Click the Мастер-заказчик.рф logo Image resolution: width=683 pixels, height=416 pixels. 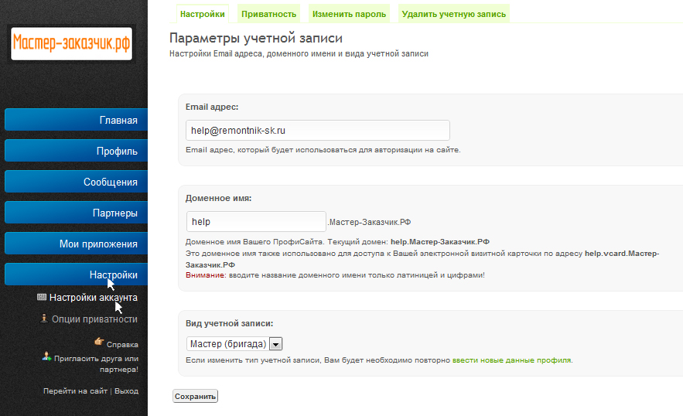tap(72, 44)
